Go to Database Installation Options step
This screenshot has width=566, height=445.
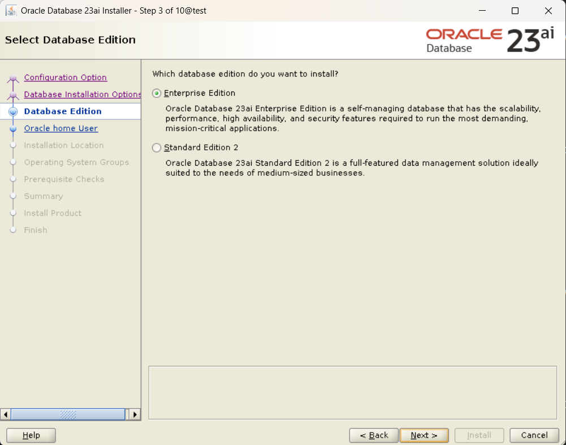click(x=83, y=94)
